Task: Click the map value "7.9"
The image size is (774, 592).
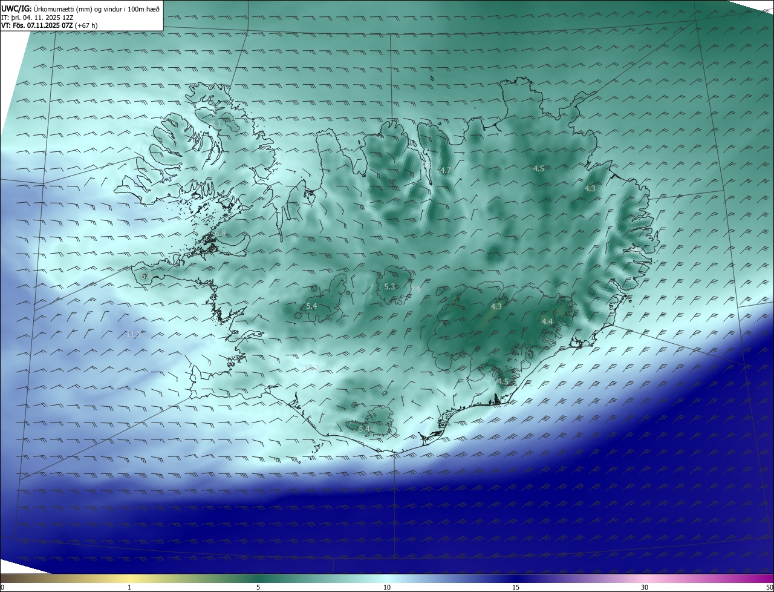Action: pyautogui.click(x=415, y=290)
